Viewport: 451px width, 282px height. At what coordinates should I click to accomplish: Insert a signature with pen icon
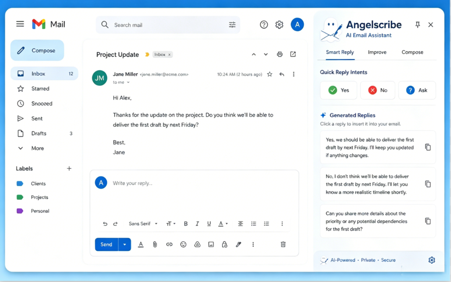click(x=239, y=244)
